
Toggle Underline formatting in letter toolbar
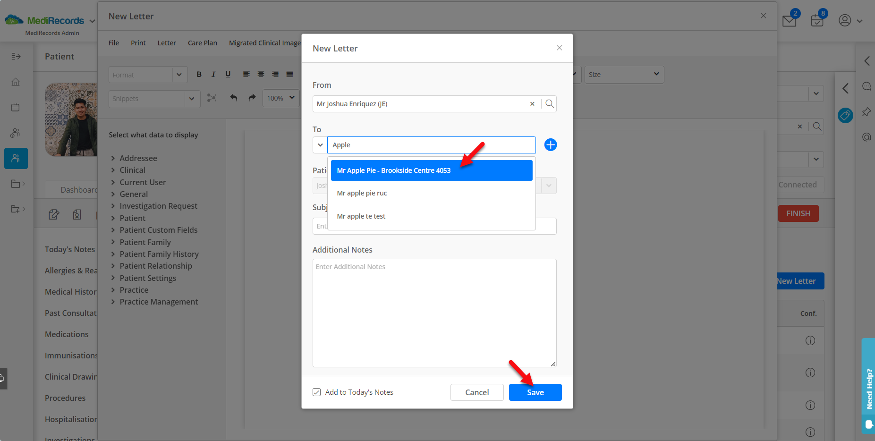pos(228,75)
